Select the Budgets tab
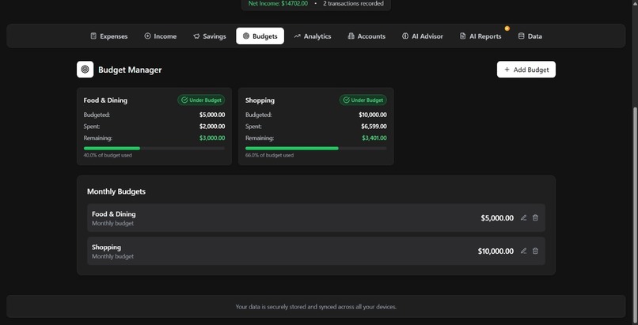 [x=260, y=36]
